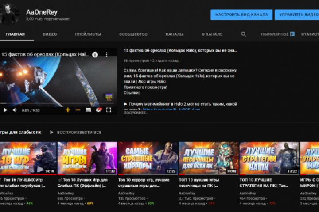Click AaOneRey name under horror video
Screen dimensions: 319x212
pyautogui.click(x=126, y=193)
